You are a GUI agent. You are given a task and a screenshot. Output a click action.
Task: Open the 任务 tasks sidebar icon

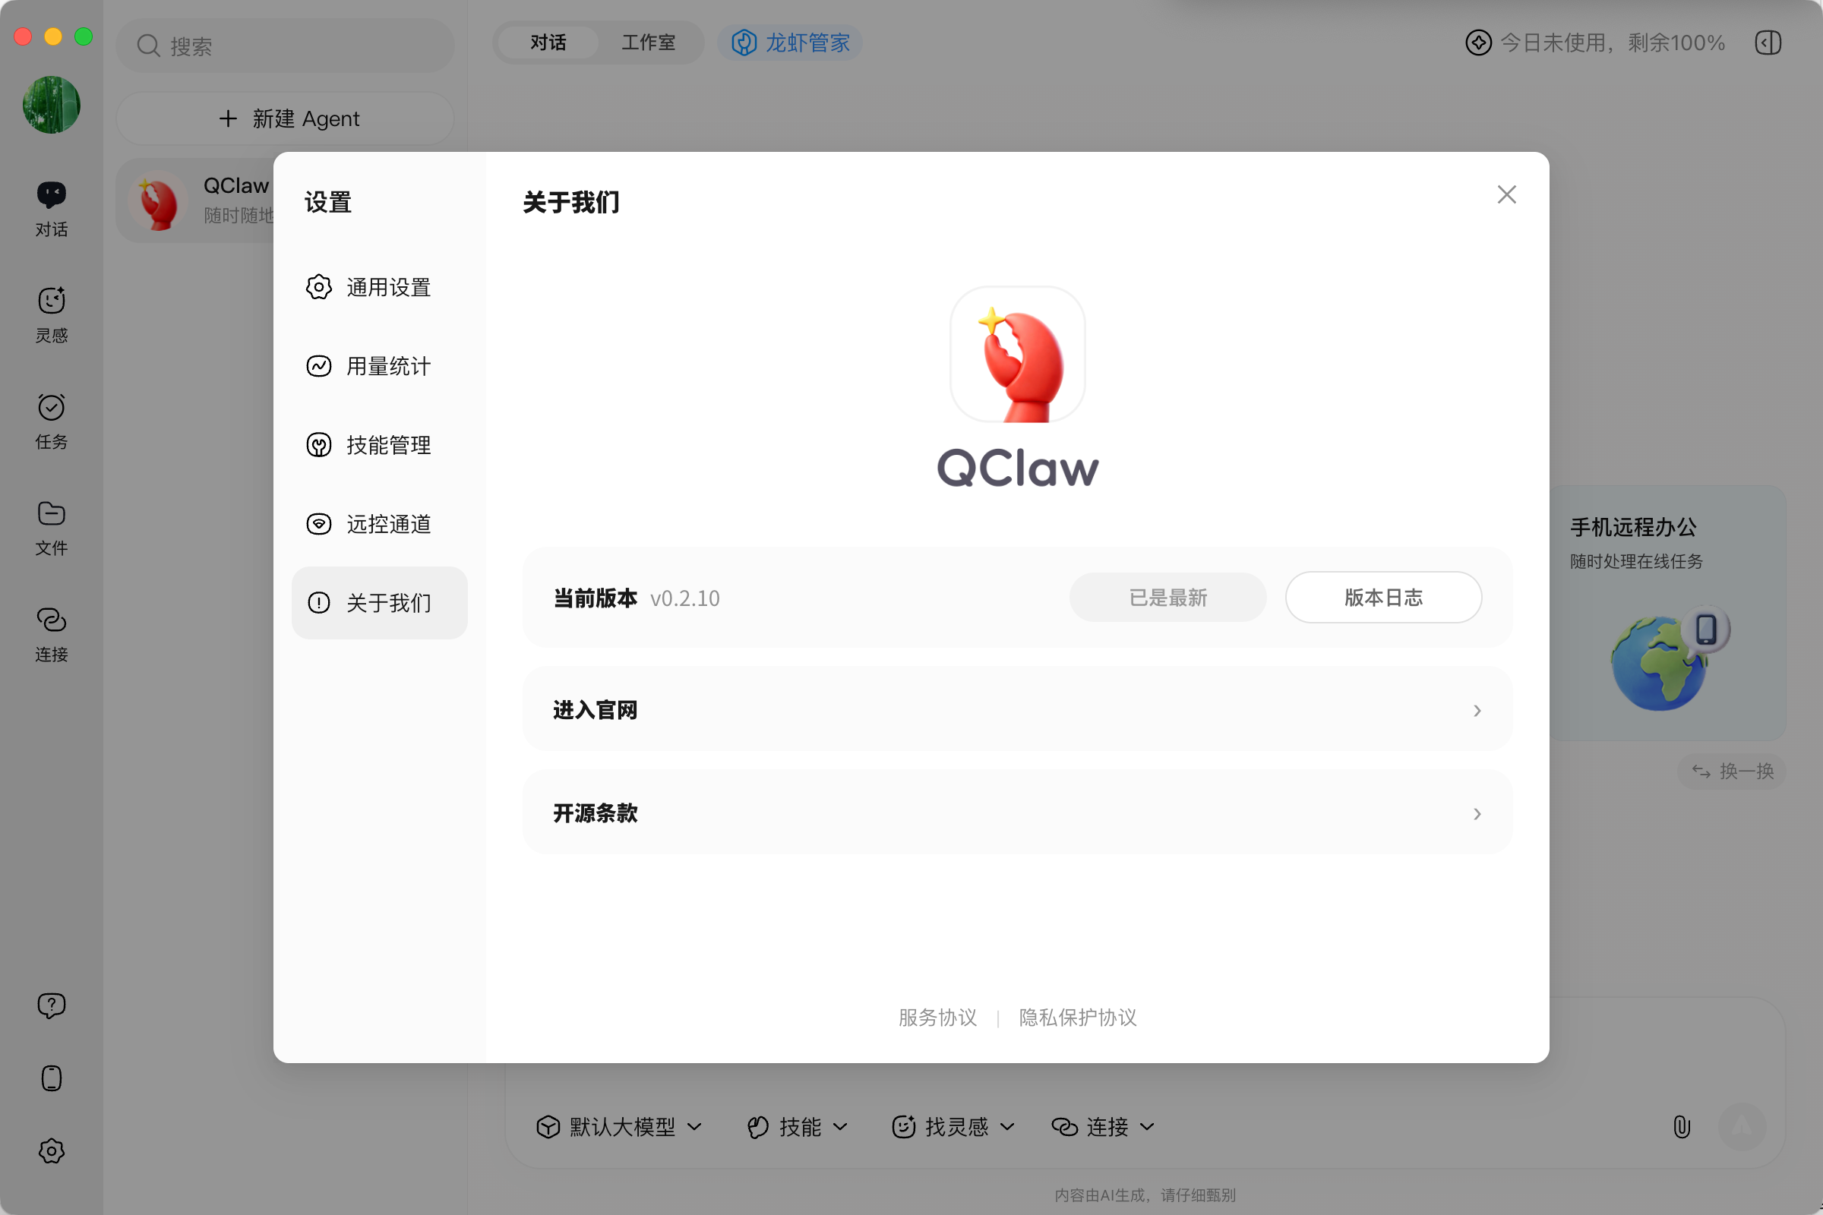pos(51,420)
